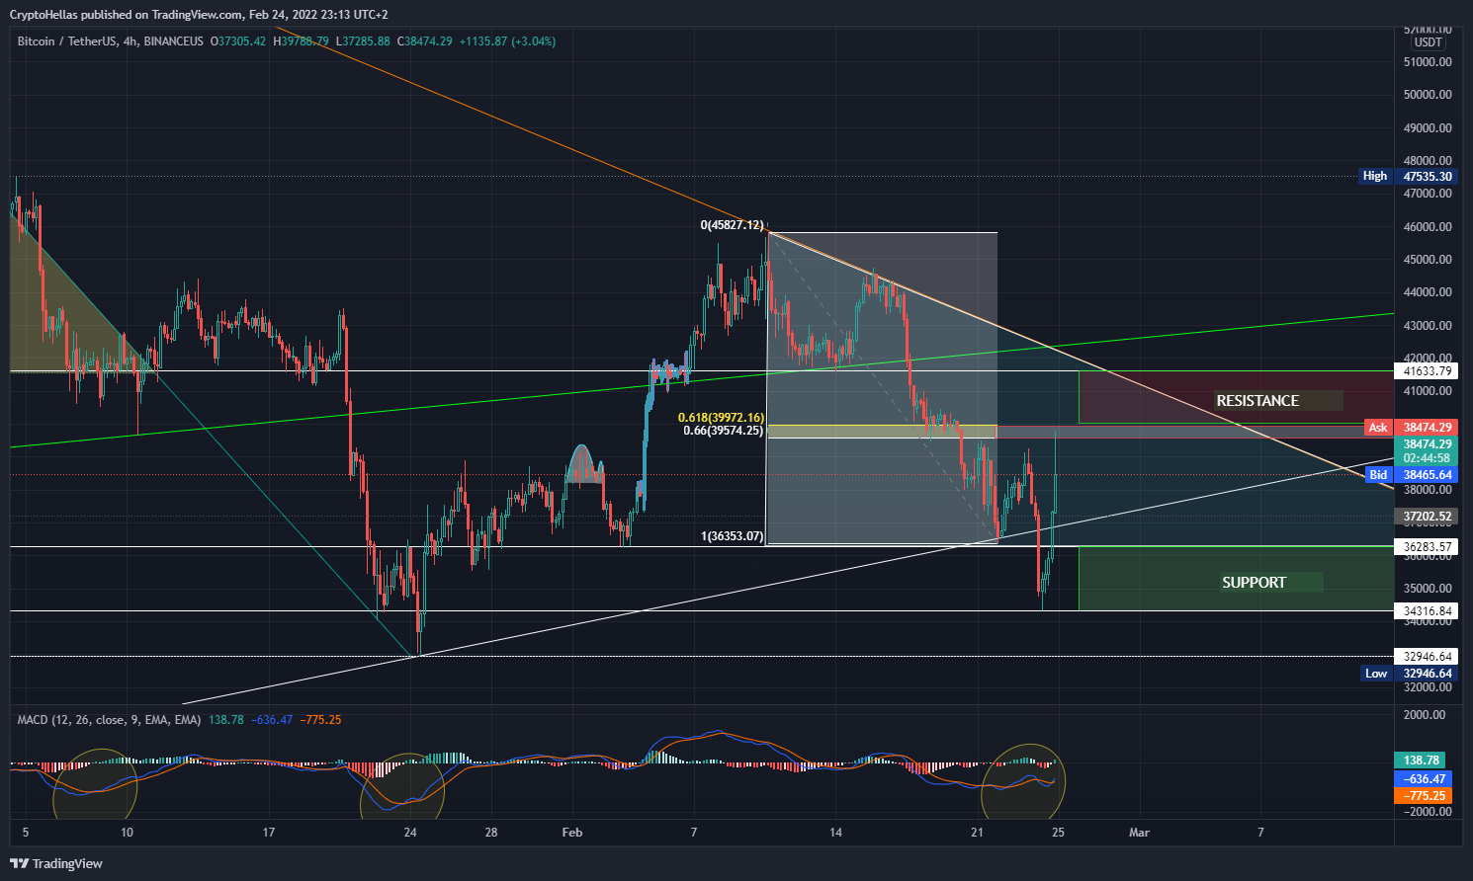Click the green price label with countdown 02:44:58
The height and width of the screenshot is (881, 1473).
pyautogui.click(x=1428, y=451)
